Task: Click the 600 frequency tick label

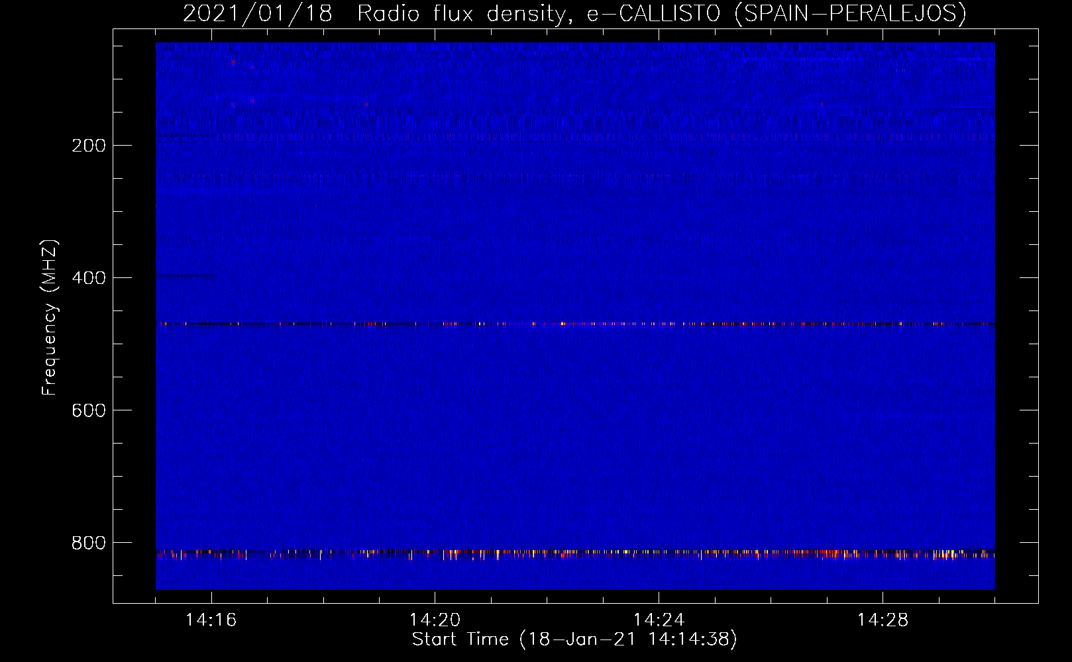Action: coord(89,410)
